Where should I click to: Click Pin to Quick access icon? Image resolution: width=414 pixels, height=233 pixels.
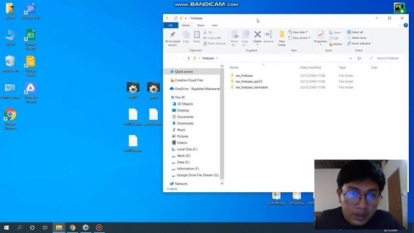tap(173, 39)
